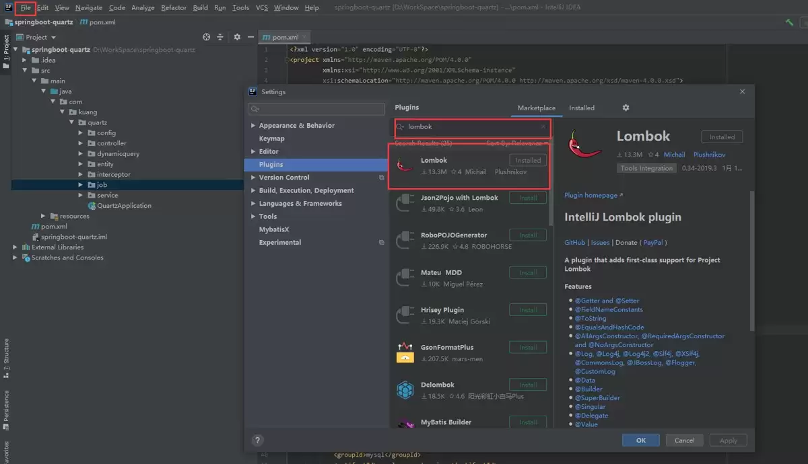The image size is (808, 464).
Task: Click the Json2Pojo with Lombok plugin icon
Action: tap(405, 202)
